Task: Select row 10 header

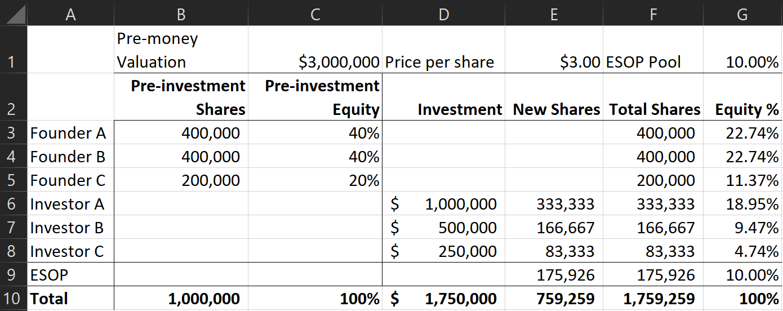Action: [x=14, y=298]
